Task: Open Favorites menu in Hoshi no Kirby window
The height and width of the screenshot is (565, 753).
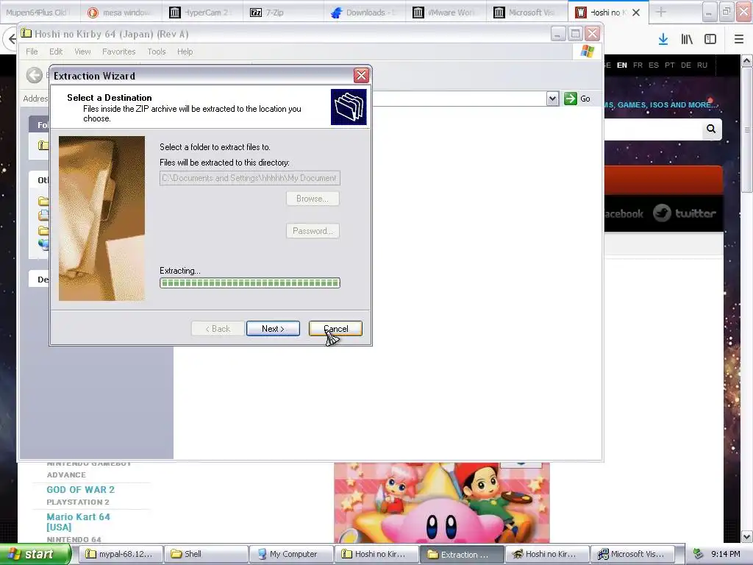Action: 118,51
